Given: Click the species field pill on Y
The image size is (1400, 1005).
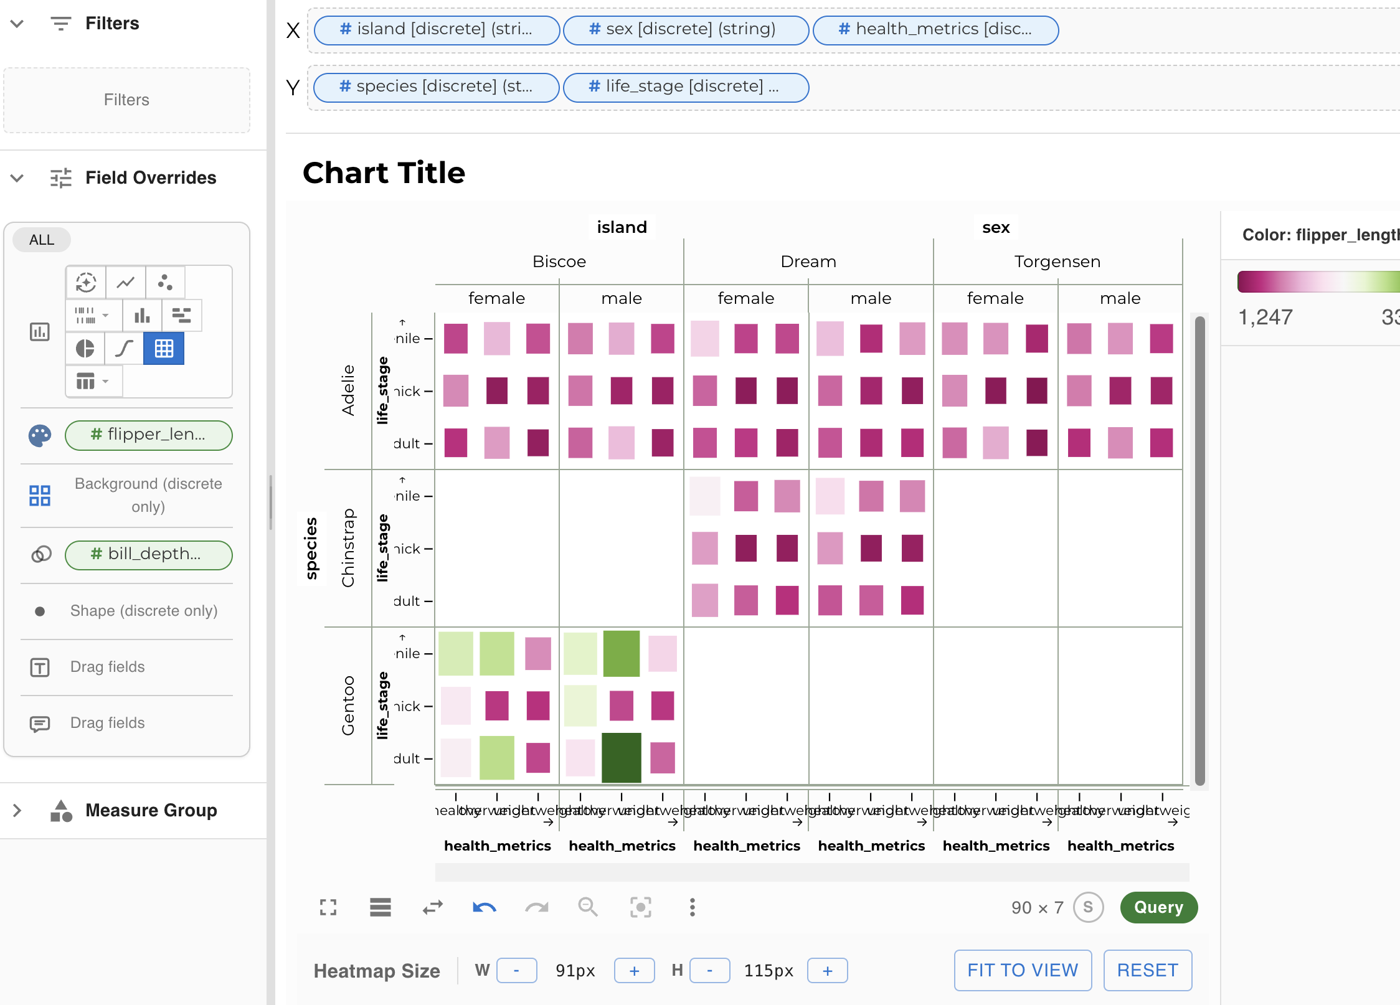Looking at the screenshot, I should click(x=436, y=87).
